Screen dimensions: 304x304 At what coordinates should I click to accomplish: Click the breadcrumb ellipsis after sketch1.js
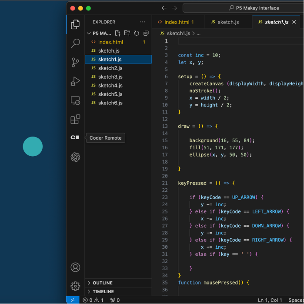coord(198,33)
